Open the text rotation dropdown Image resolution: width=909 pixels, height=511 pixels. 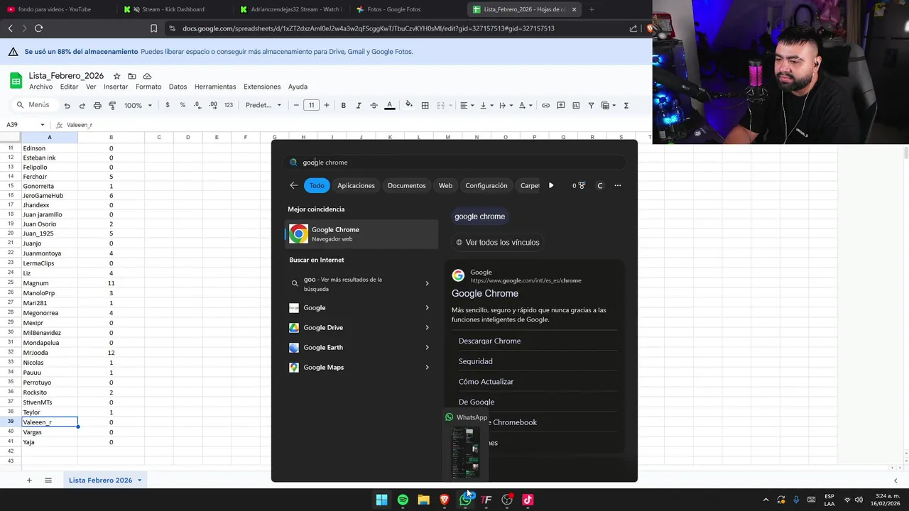[x=525, y=105]
